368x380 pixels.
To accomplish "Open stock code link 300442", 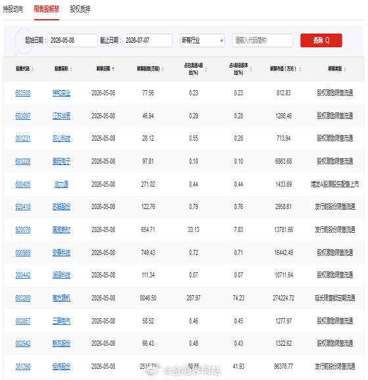I will [x=23, y=275].
